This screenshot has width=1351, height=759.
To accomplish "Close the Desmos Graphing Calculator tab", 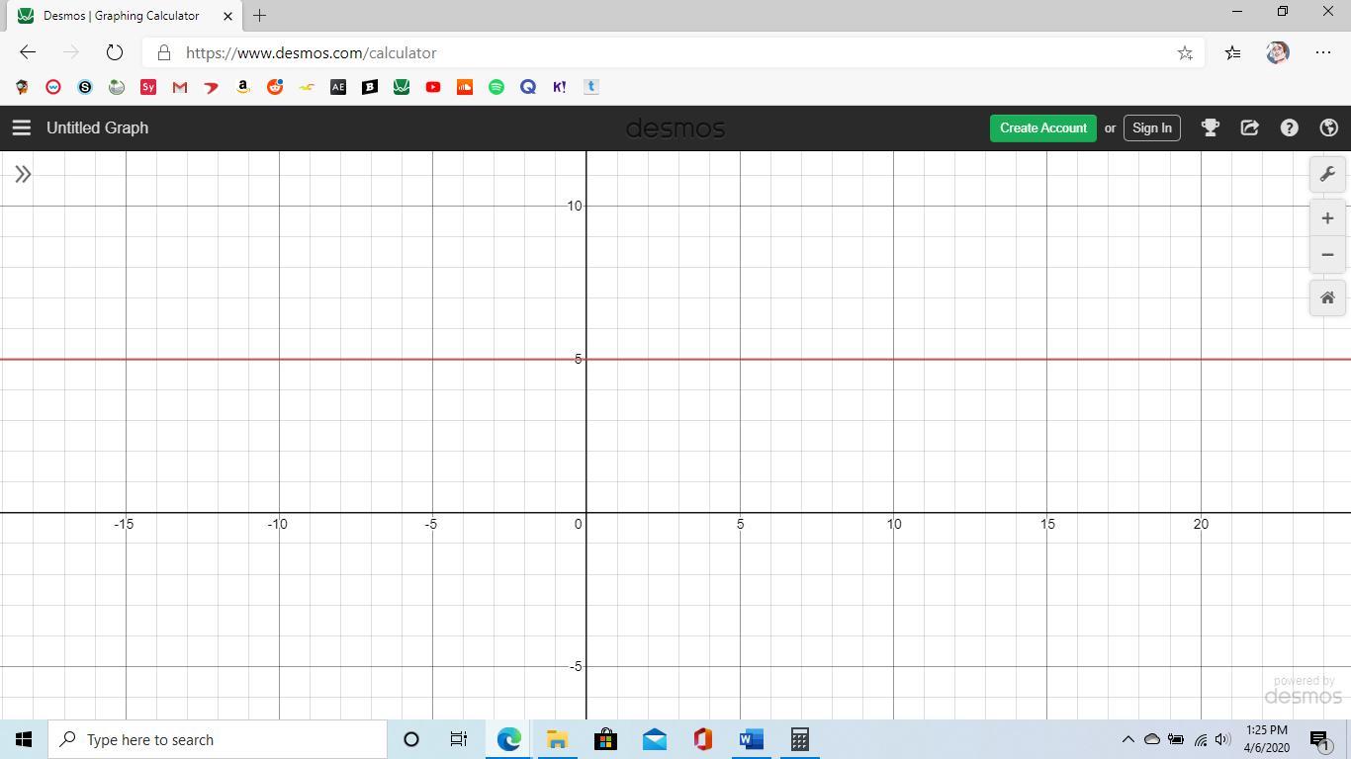I will pos(227,16).
